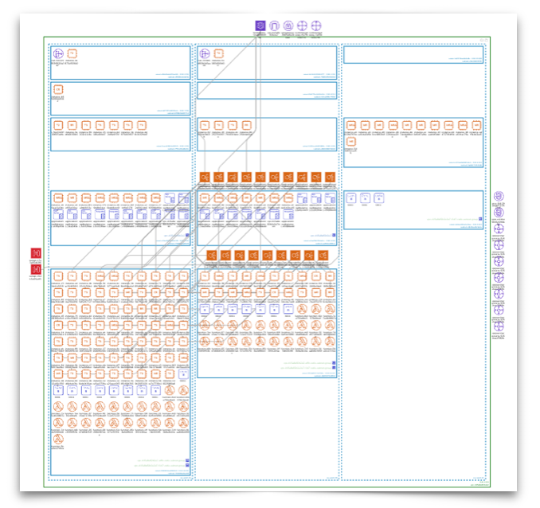Click the lone second-row instance in the right subnet
The image size is (540, 508).
[x=351, y=142]
